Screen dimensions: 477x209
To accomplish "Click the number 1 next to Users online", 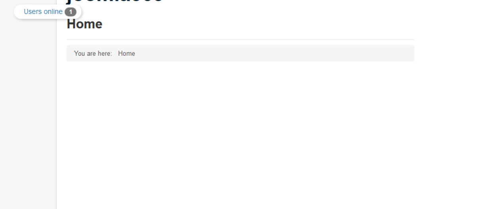I will pos(70,12).
